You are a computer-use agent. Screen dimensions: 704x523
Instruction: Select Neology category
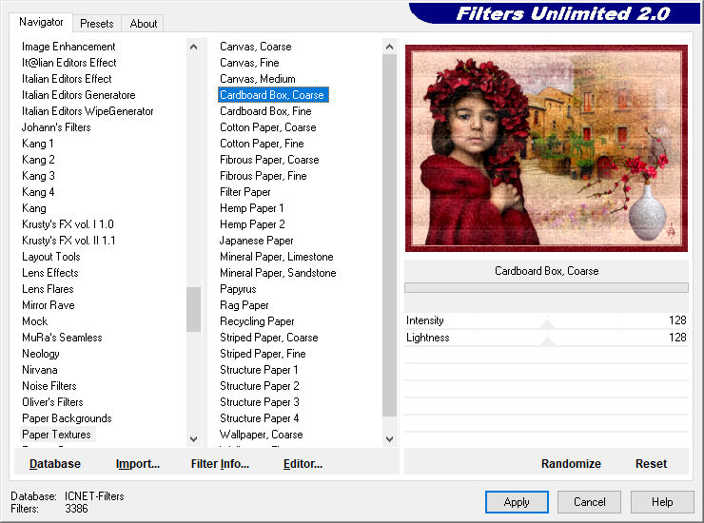point(40,354)
